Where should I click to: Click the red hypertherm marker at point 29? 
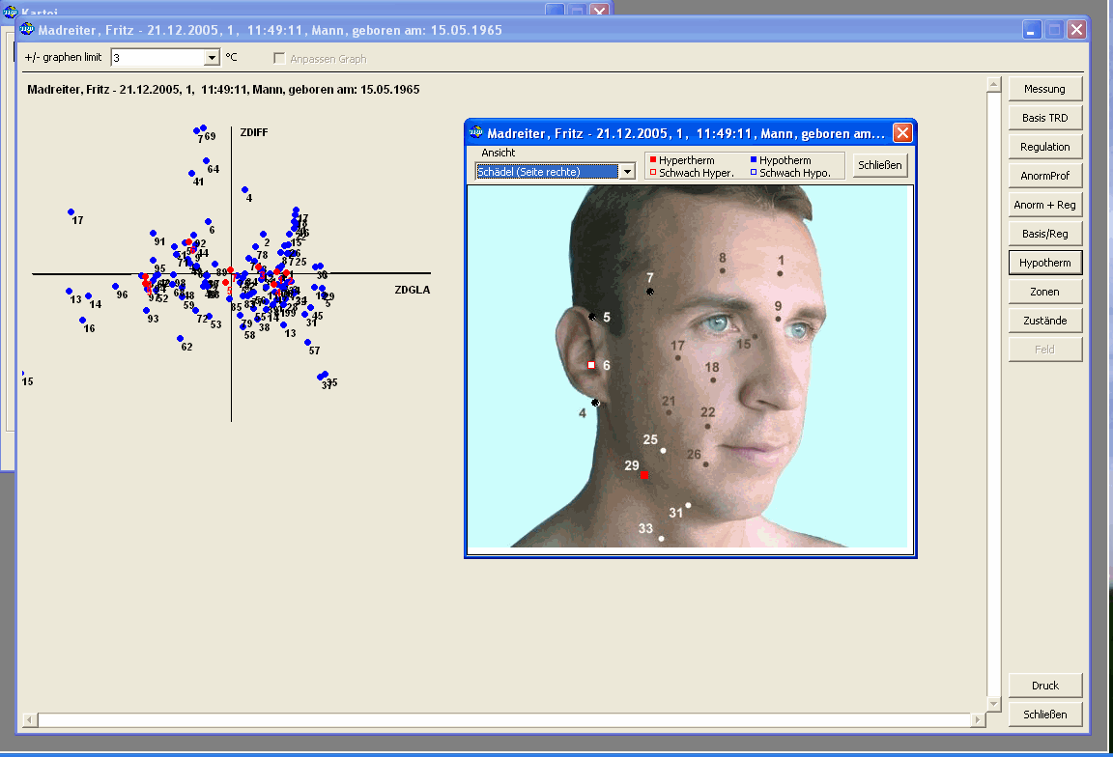644,475
